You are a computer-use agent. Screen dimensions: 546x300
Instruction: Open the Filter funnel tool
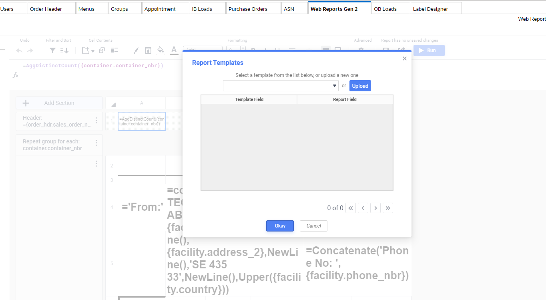(52, 50)
